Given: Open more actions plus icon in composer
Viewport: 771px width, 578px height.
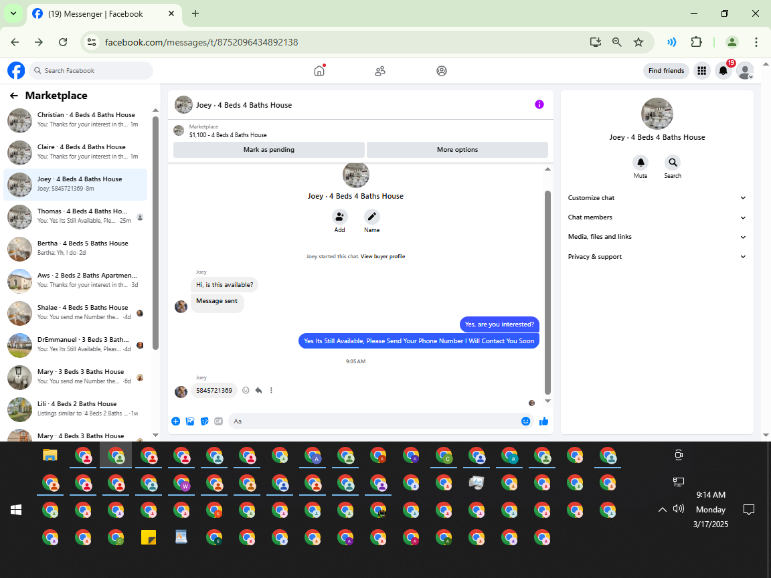Looking at the screenshot, I should click(175, 421).
